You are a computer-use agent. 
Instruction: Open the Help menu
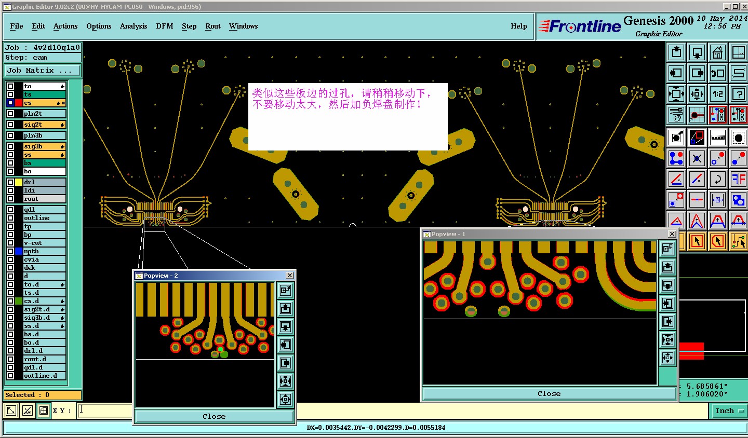519,26
